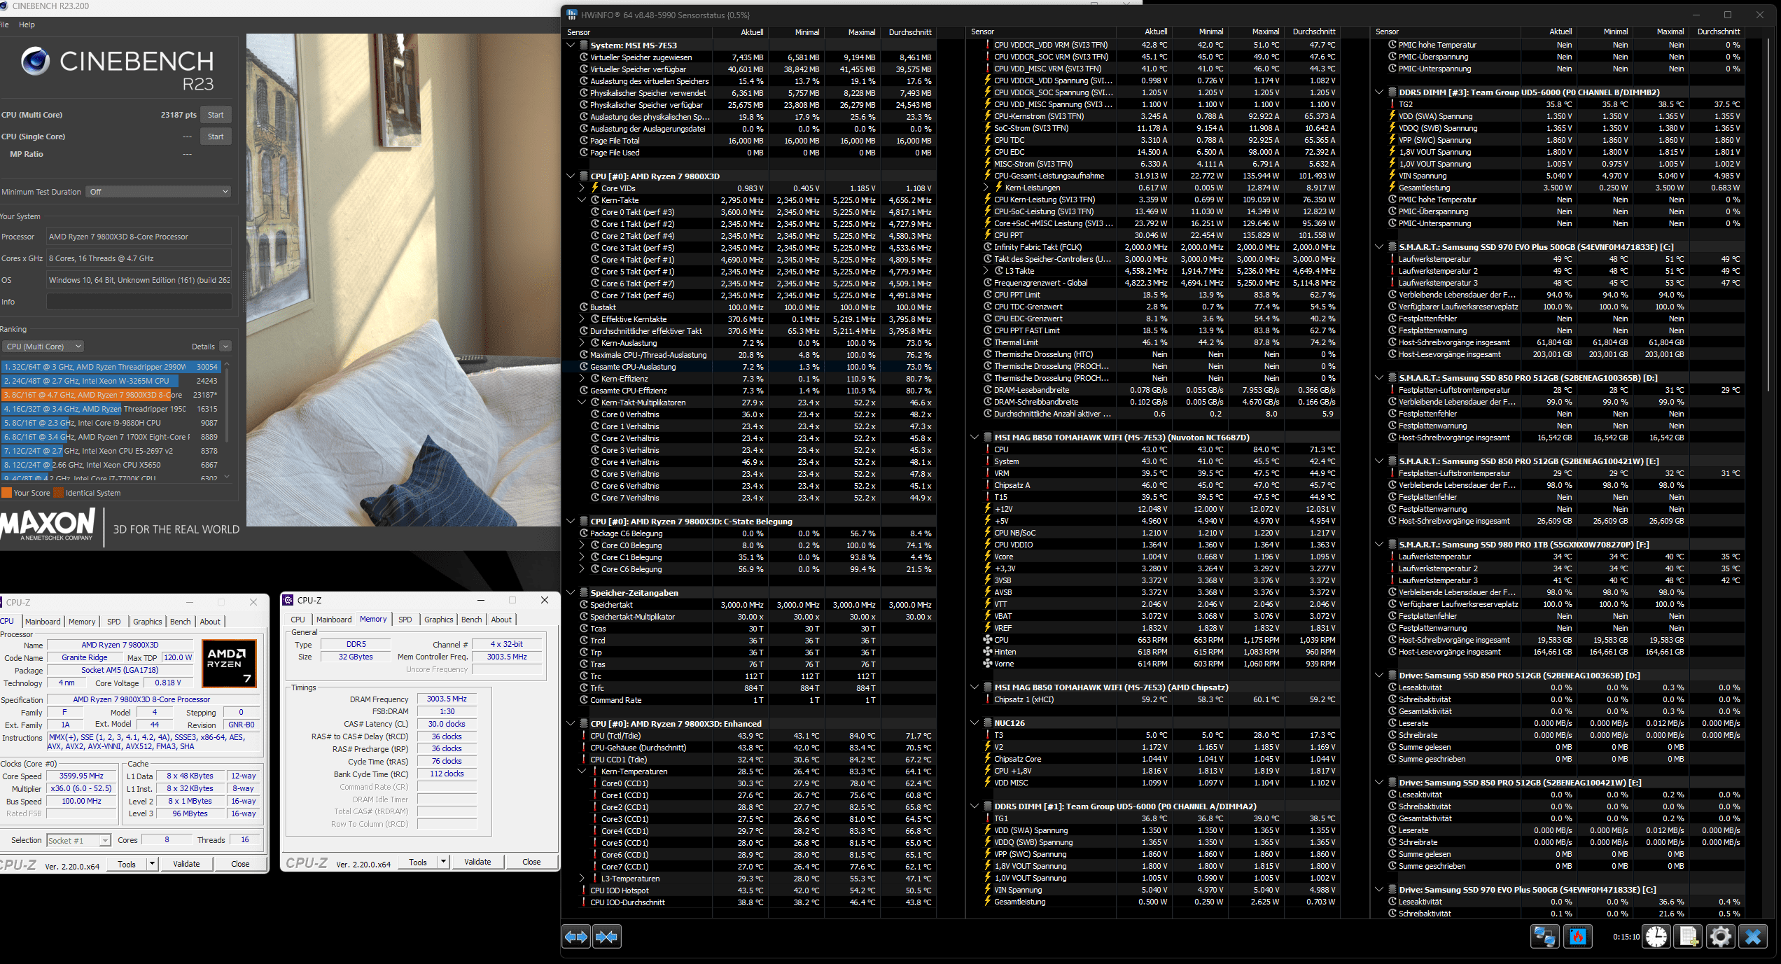Switch to SPD tab in CPU-Z Memory window
Viewport: 1781px width, 964px height.
pos(405,620)
